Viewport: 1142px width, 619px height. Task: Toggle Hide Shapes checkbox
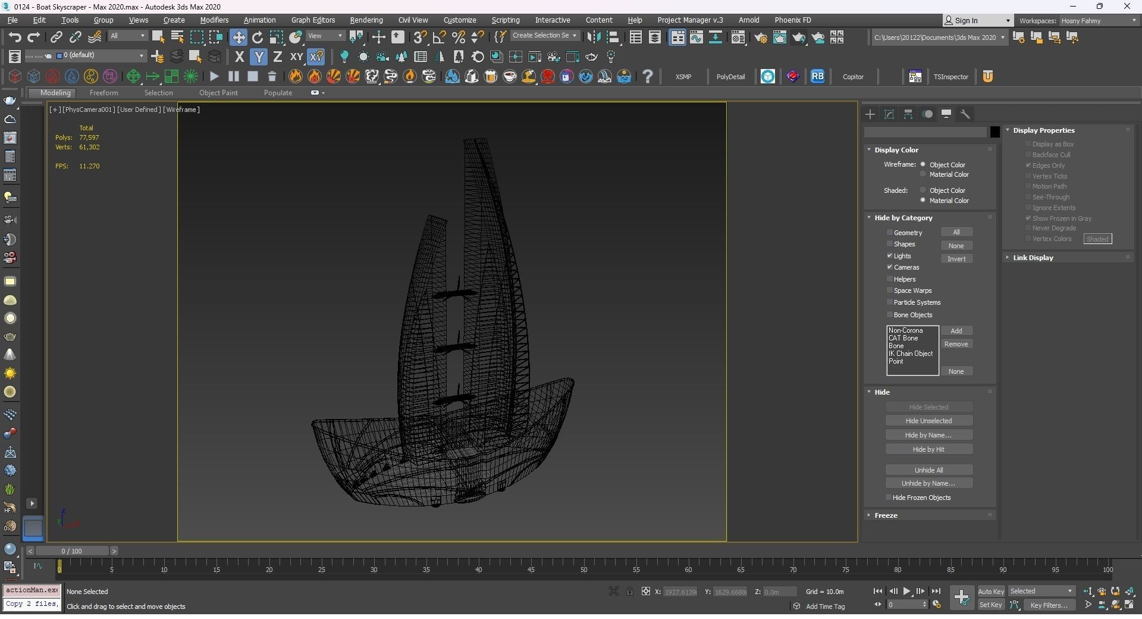coord(890,243)
